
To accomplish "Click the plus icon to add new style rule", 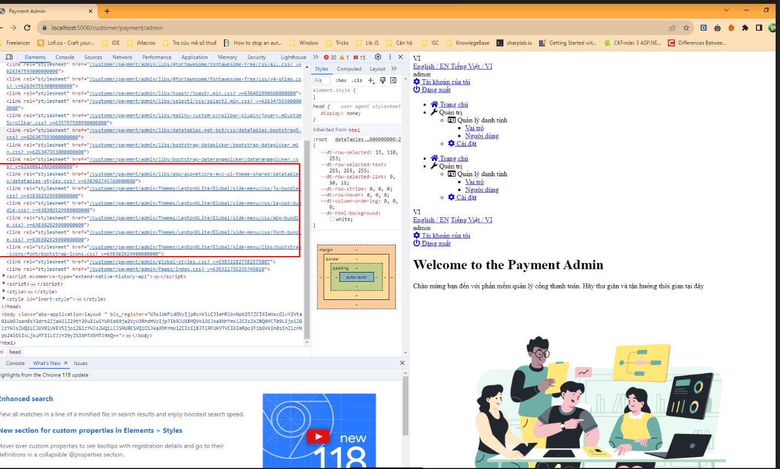I will 371,80.
